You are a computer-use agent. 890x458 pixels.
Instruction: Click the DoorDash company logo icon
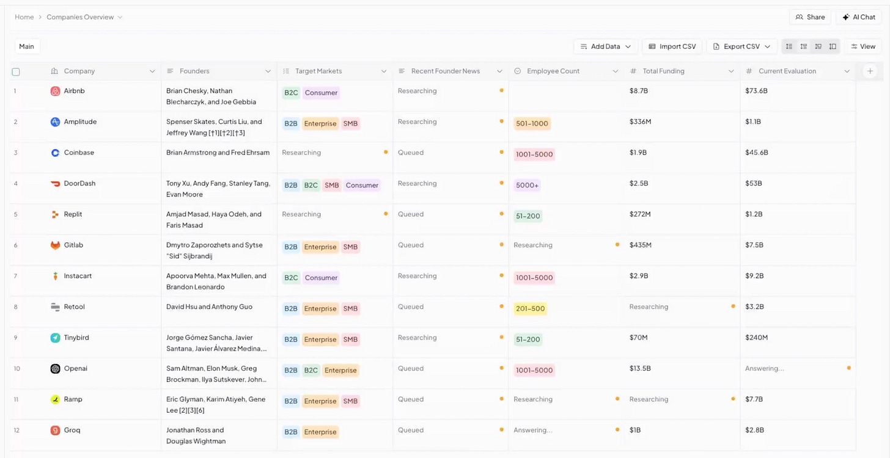tap(55, 184)
